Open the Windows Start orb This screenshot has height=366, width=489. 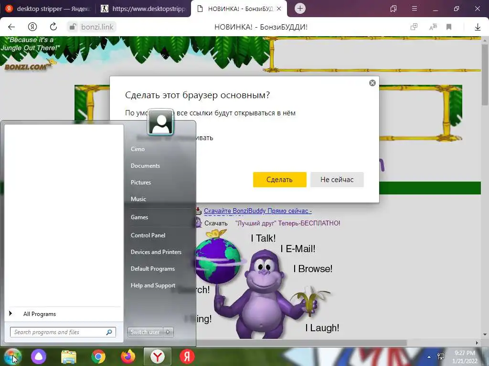[12, 356]
